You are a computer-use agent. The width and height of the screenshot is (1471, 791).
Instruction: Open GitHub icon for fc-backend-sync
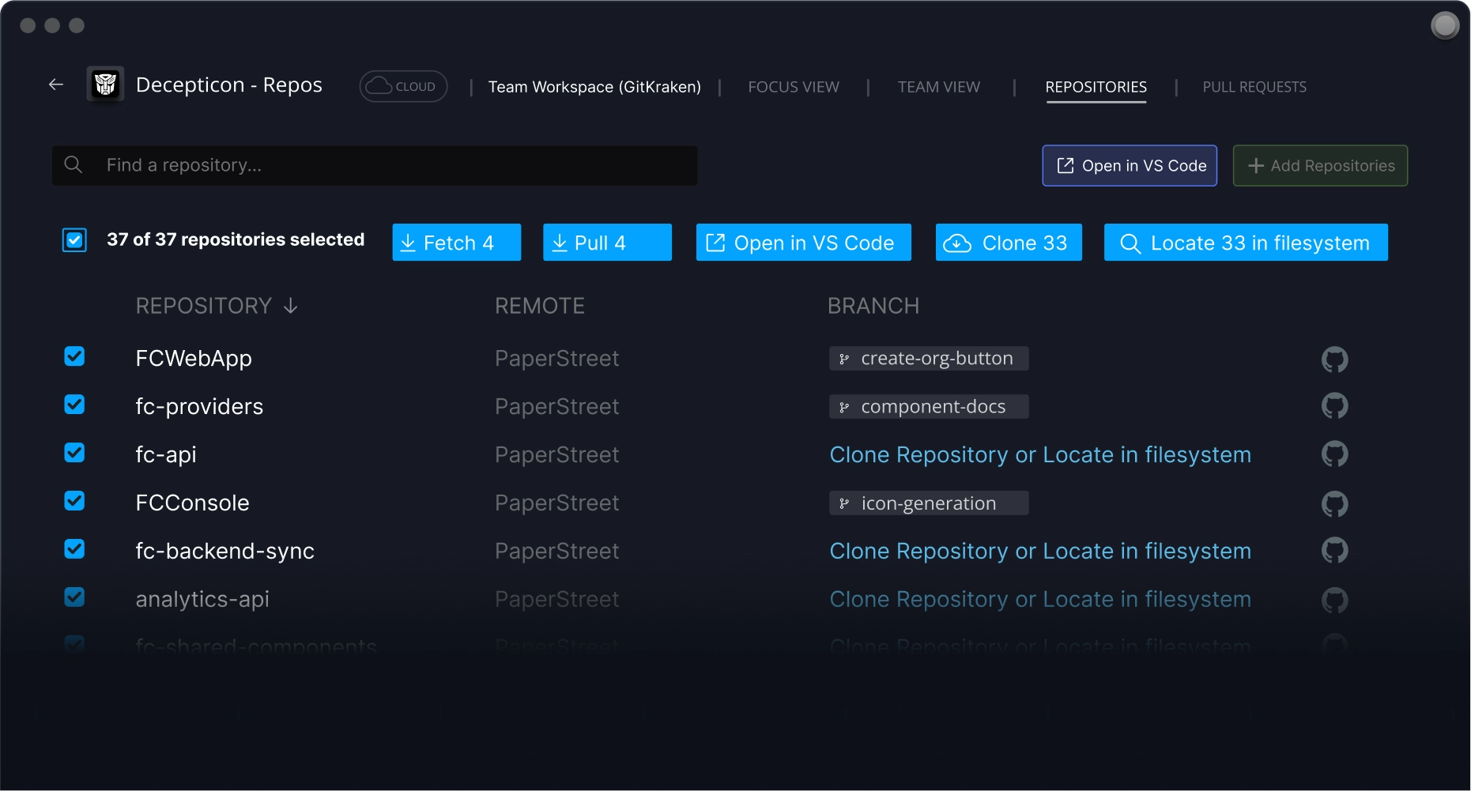(x=1334, y=551)
